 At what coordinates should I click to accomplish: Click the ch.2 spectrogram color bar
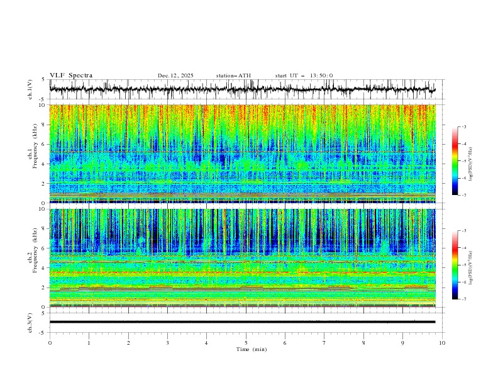pos(455,265)
